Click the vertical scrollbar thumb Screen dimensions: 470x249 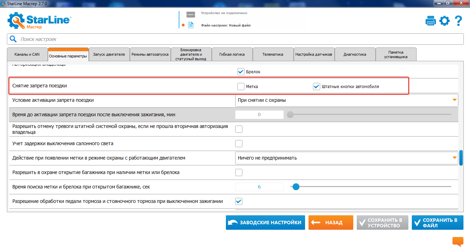point(461,158)
